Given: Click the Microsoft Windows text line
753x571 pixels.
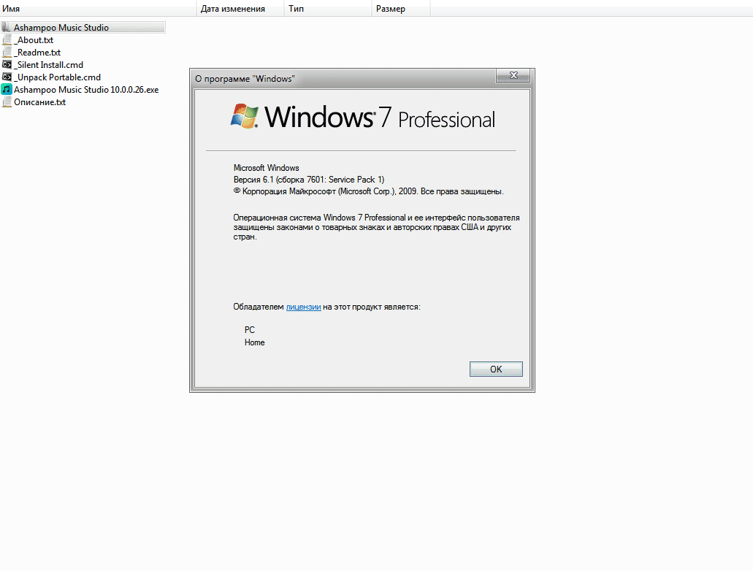Looking at the screenshot, I should pyautogui.click(x=266, y=168).
